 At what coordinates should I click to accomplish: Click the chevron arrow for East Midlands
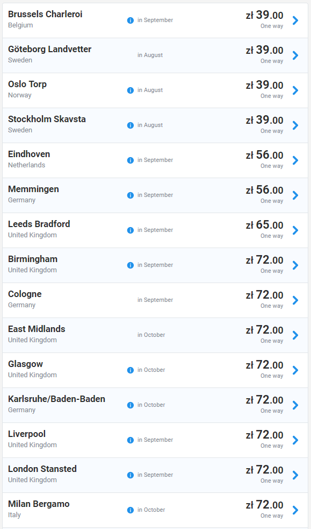(x=295, y=335)
